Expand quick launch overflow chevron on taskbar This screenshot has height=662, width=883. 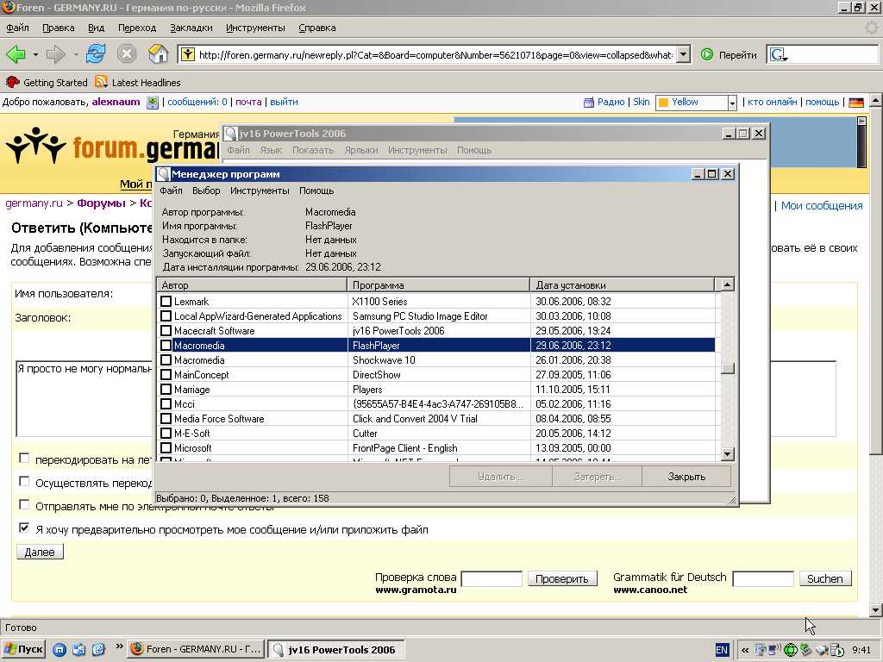pos(119,646)
